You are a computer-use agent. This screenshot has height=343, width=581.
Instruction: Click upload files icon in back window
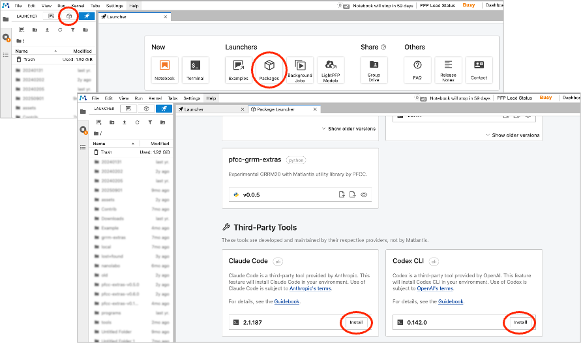(x=47, y=30)
